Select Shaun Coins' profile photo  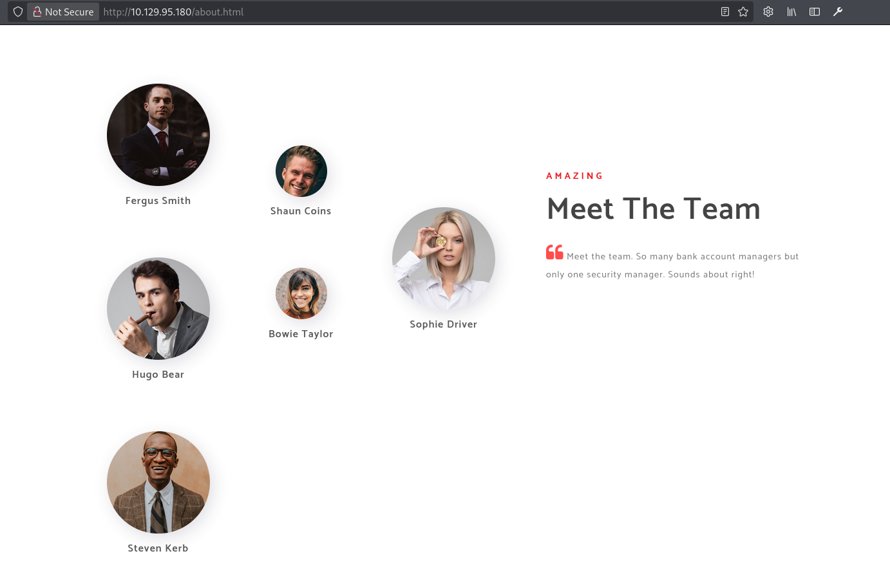301,171
